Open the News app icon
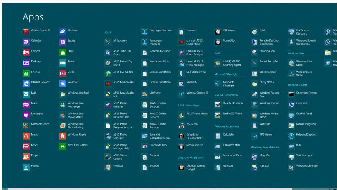The height and width of the screenshot is (190, 337). click(26, 146)
